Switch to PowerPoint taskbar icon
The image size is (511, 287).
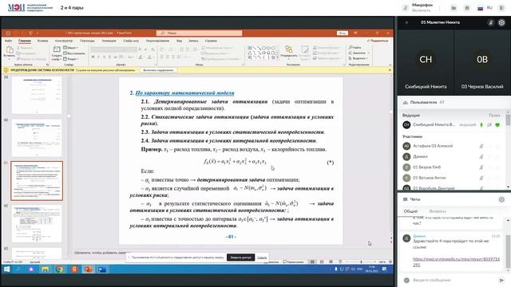[x=88, y=269]
